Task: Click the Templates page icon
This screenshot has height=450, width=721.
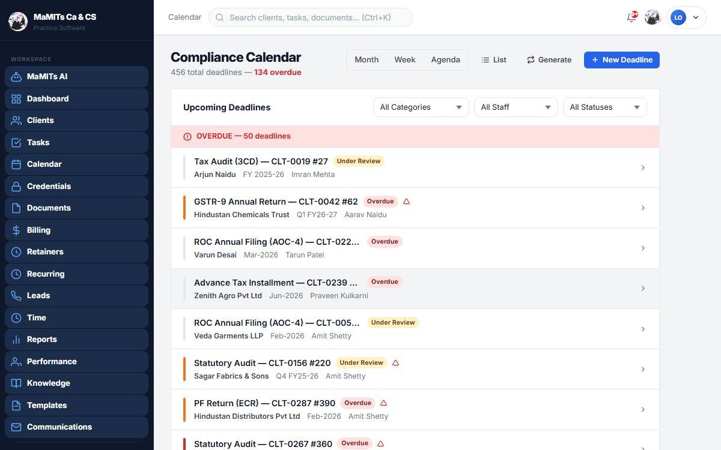Action: 16,405
